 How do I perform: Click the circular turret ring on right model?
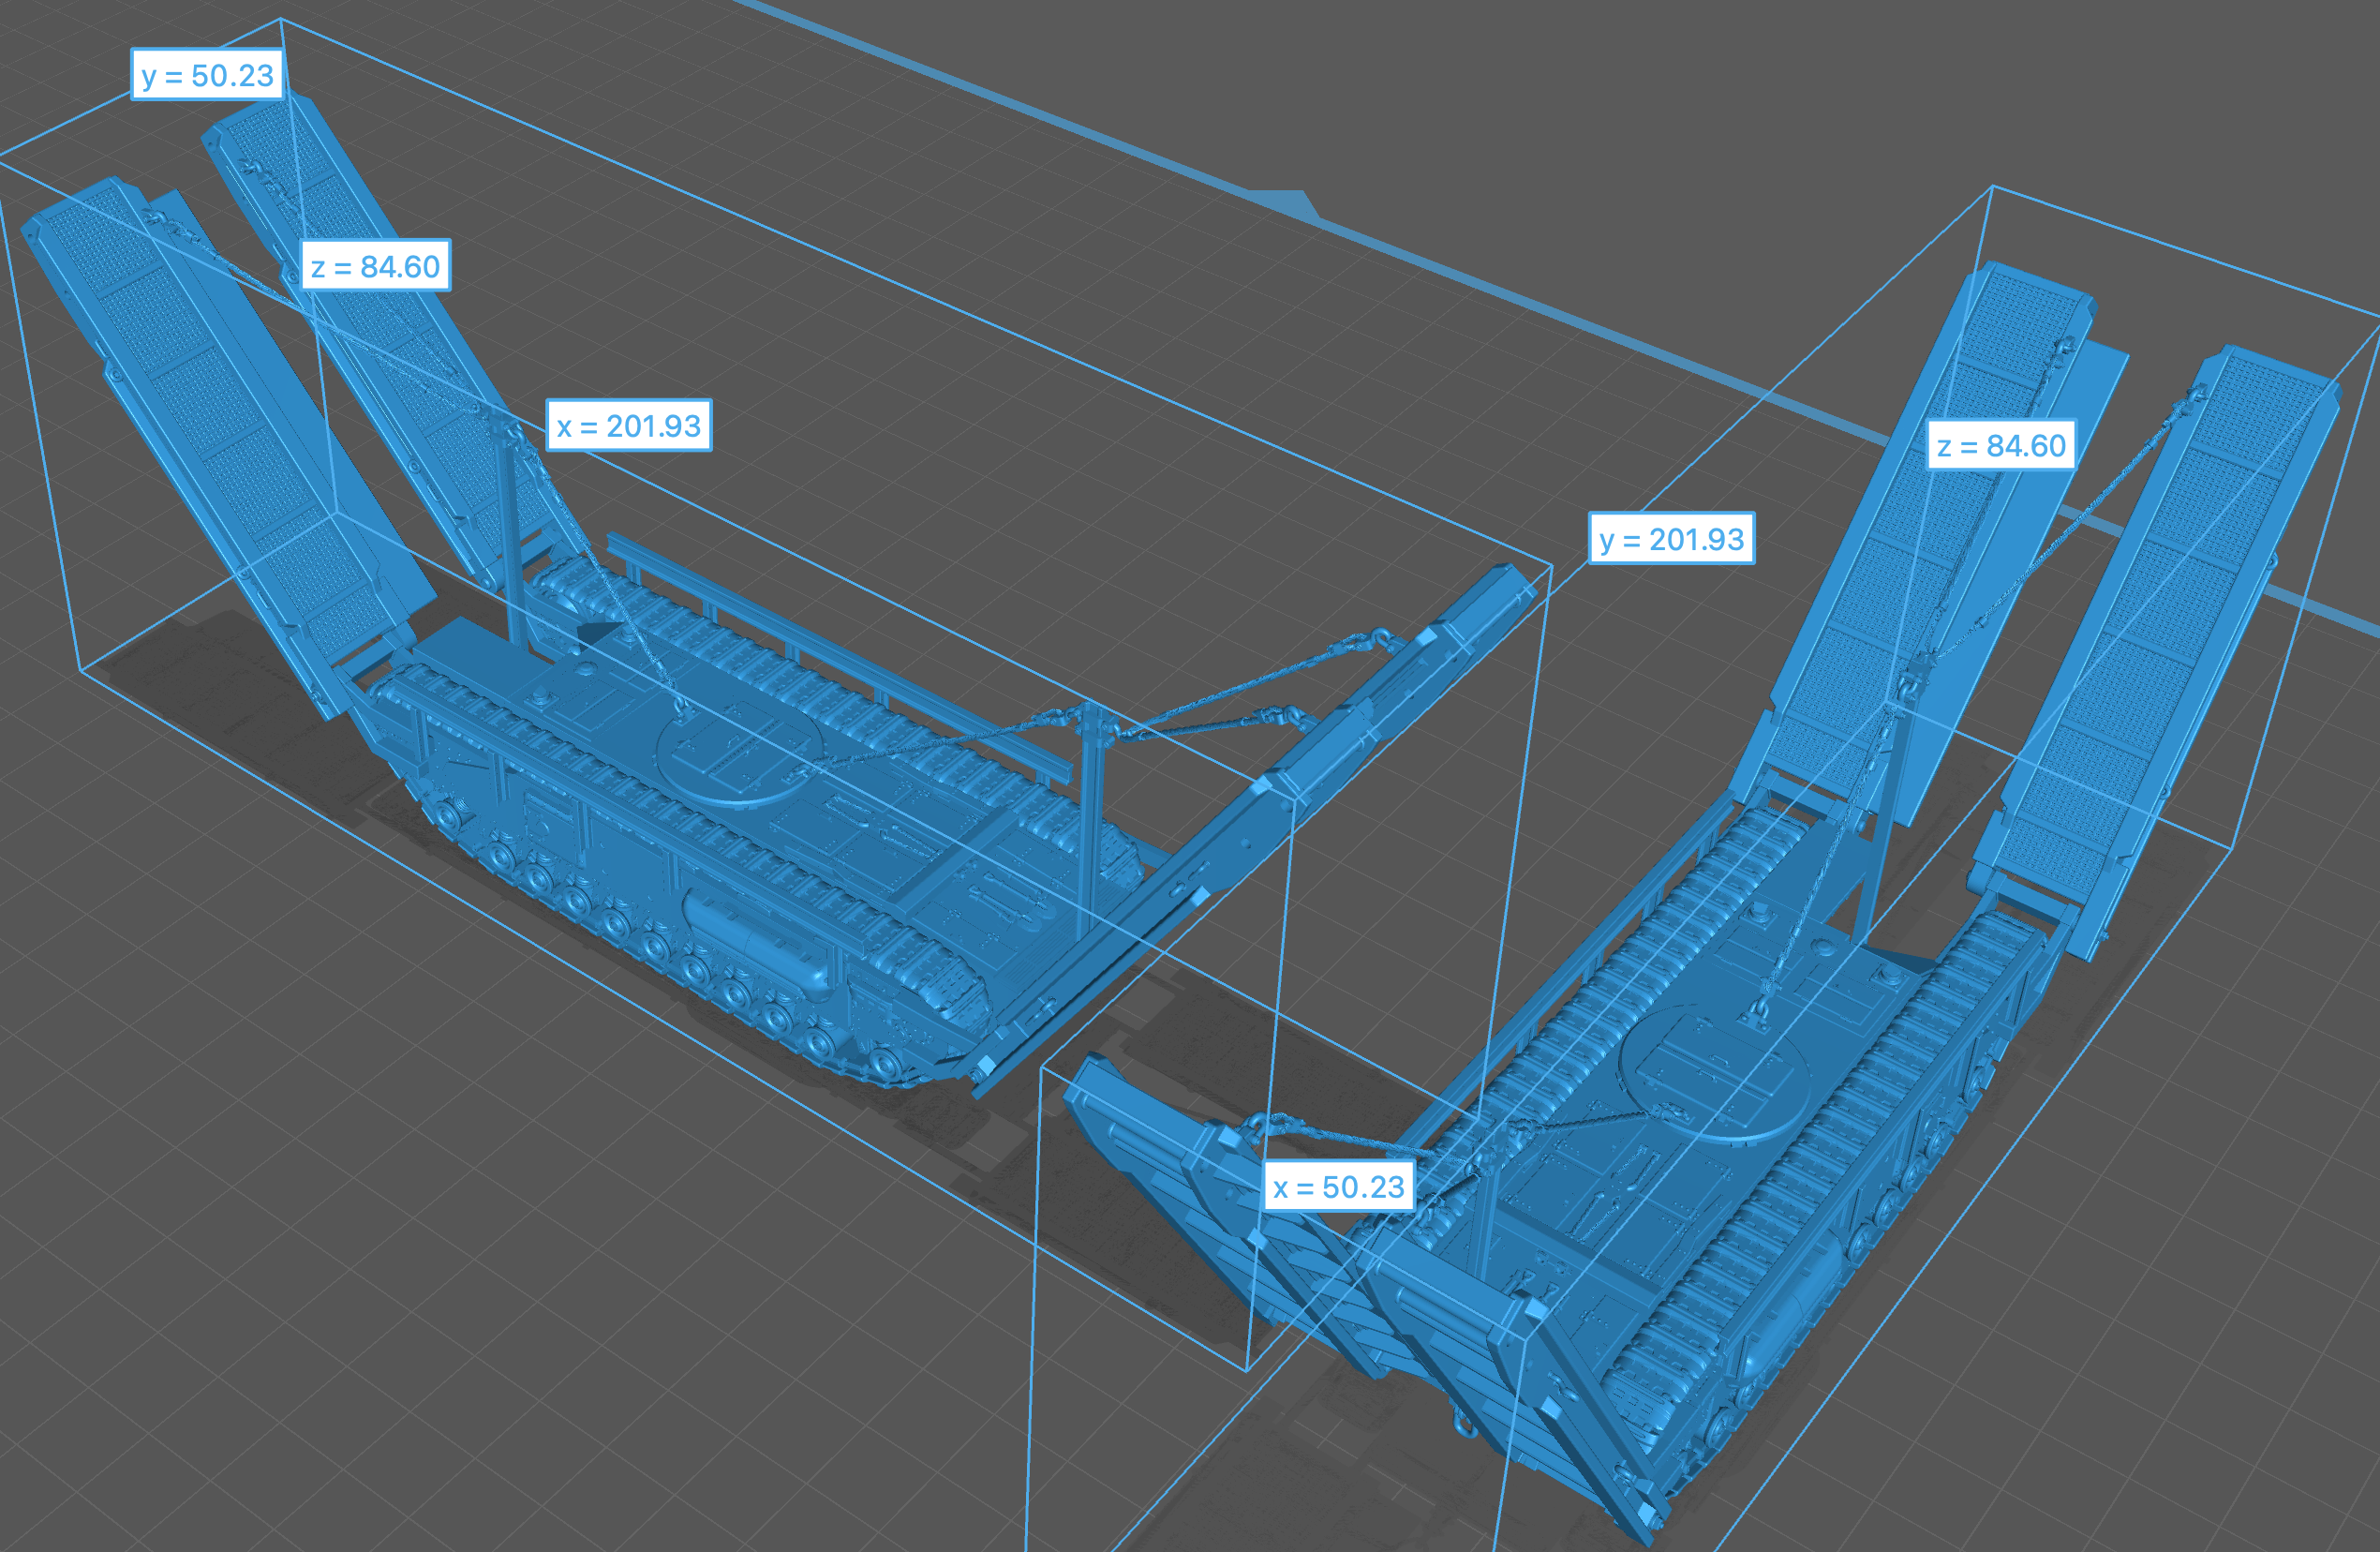[x=1715, y=1075]
